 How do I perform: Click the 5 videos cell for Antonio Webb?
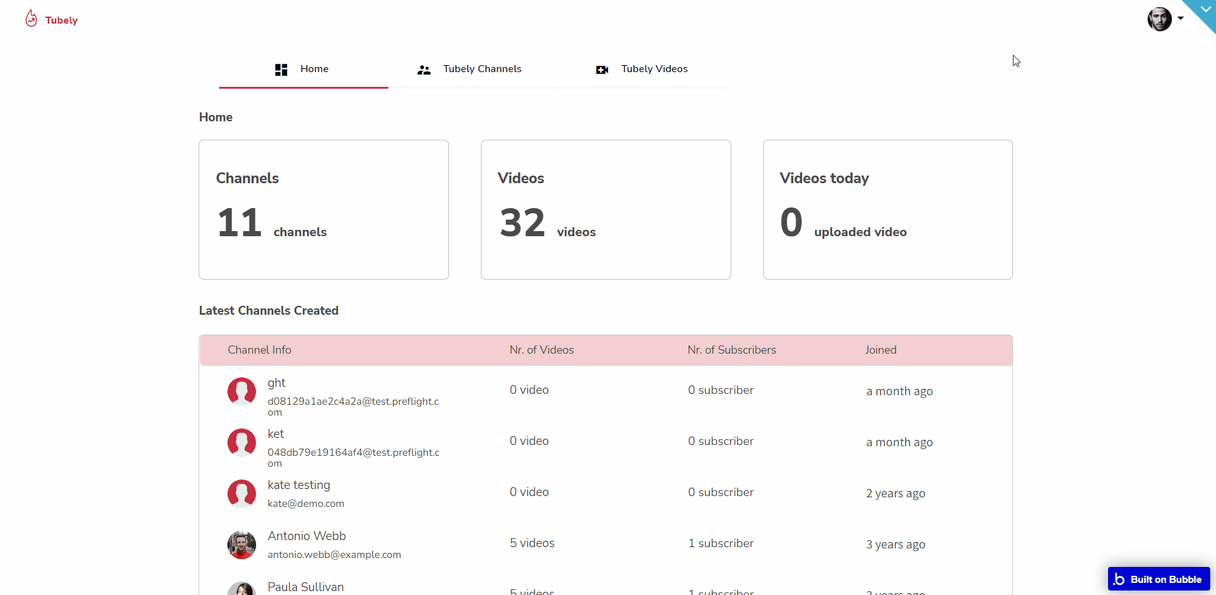coord(532,543)
